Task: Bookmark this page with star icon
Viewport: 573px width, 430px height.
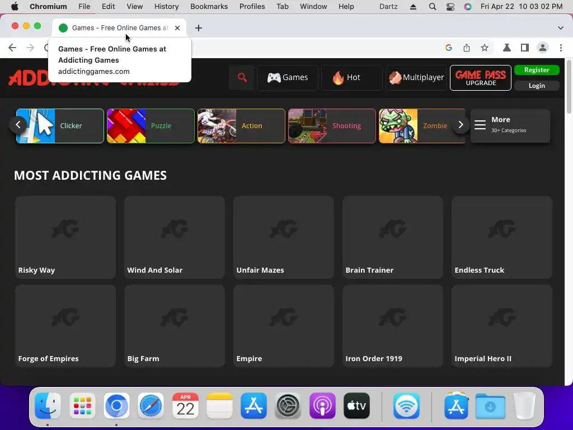Action: click(484, 48)
